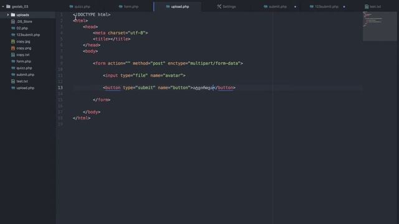Click the uploads folder icon

click(x=13, y=15)
